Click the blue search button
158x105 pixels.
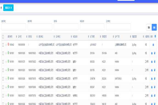pyautogui.click(x=154, y=27)
